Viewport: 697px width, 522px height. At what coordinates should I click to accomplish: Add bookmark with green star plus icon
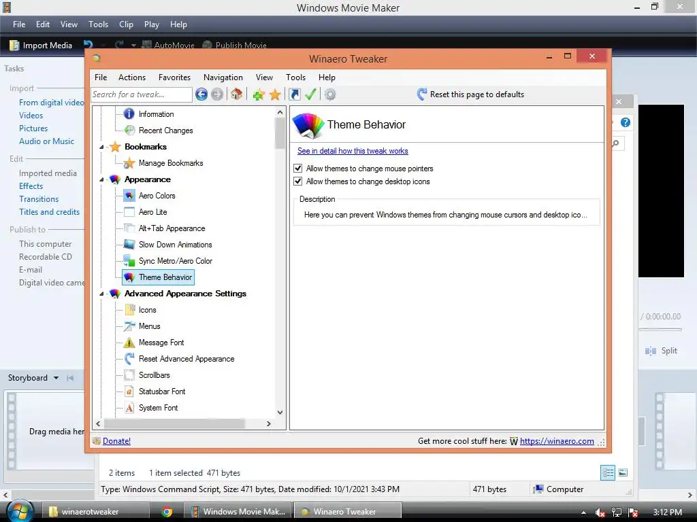259,94
